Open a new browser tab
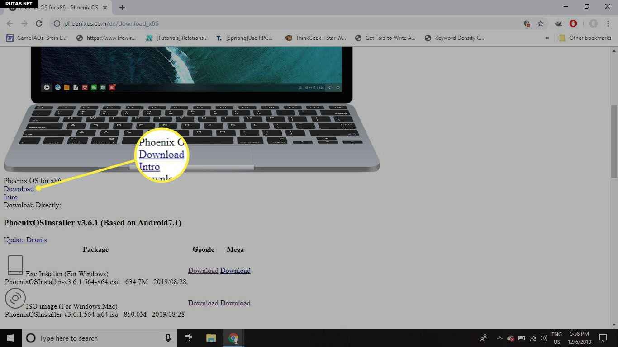 pyautogui.click(x=122, y=7)
